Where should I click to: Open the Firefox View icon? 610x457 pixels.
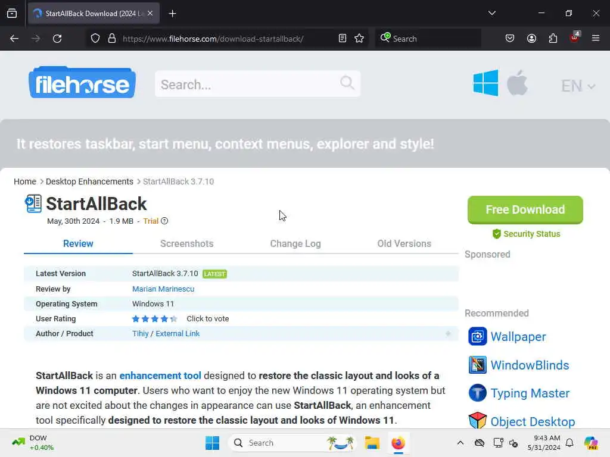[12, 13]
